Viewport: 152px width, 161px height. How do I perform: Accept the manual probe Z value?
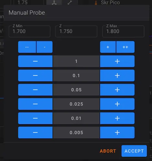click(x=134, y=151)
